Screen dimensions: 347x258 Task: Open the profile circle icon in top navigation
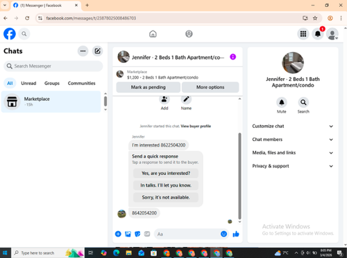[x=189, y=34]
